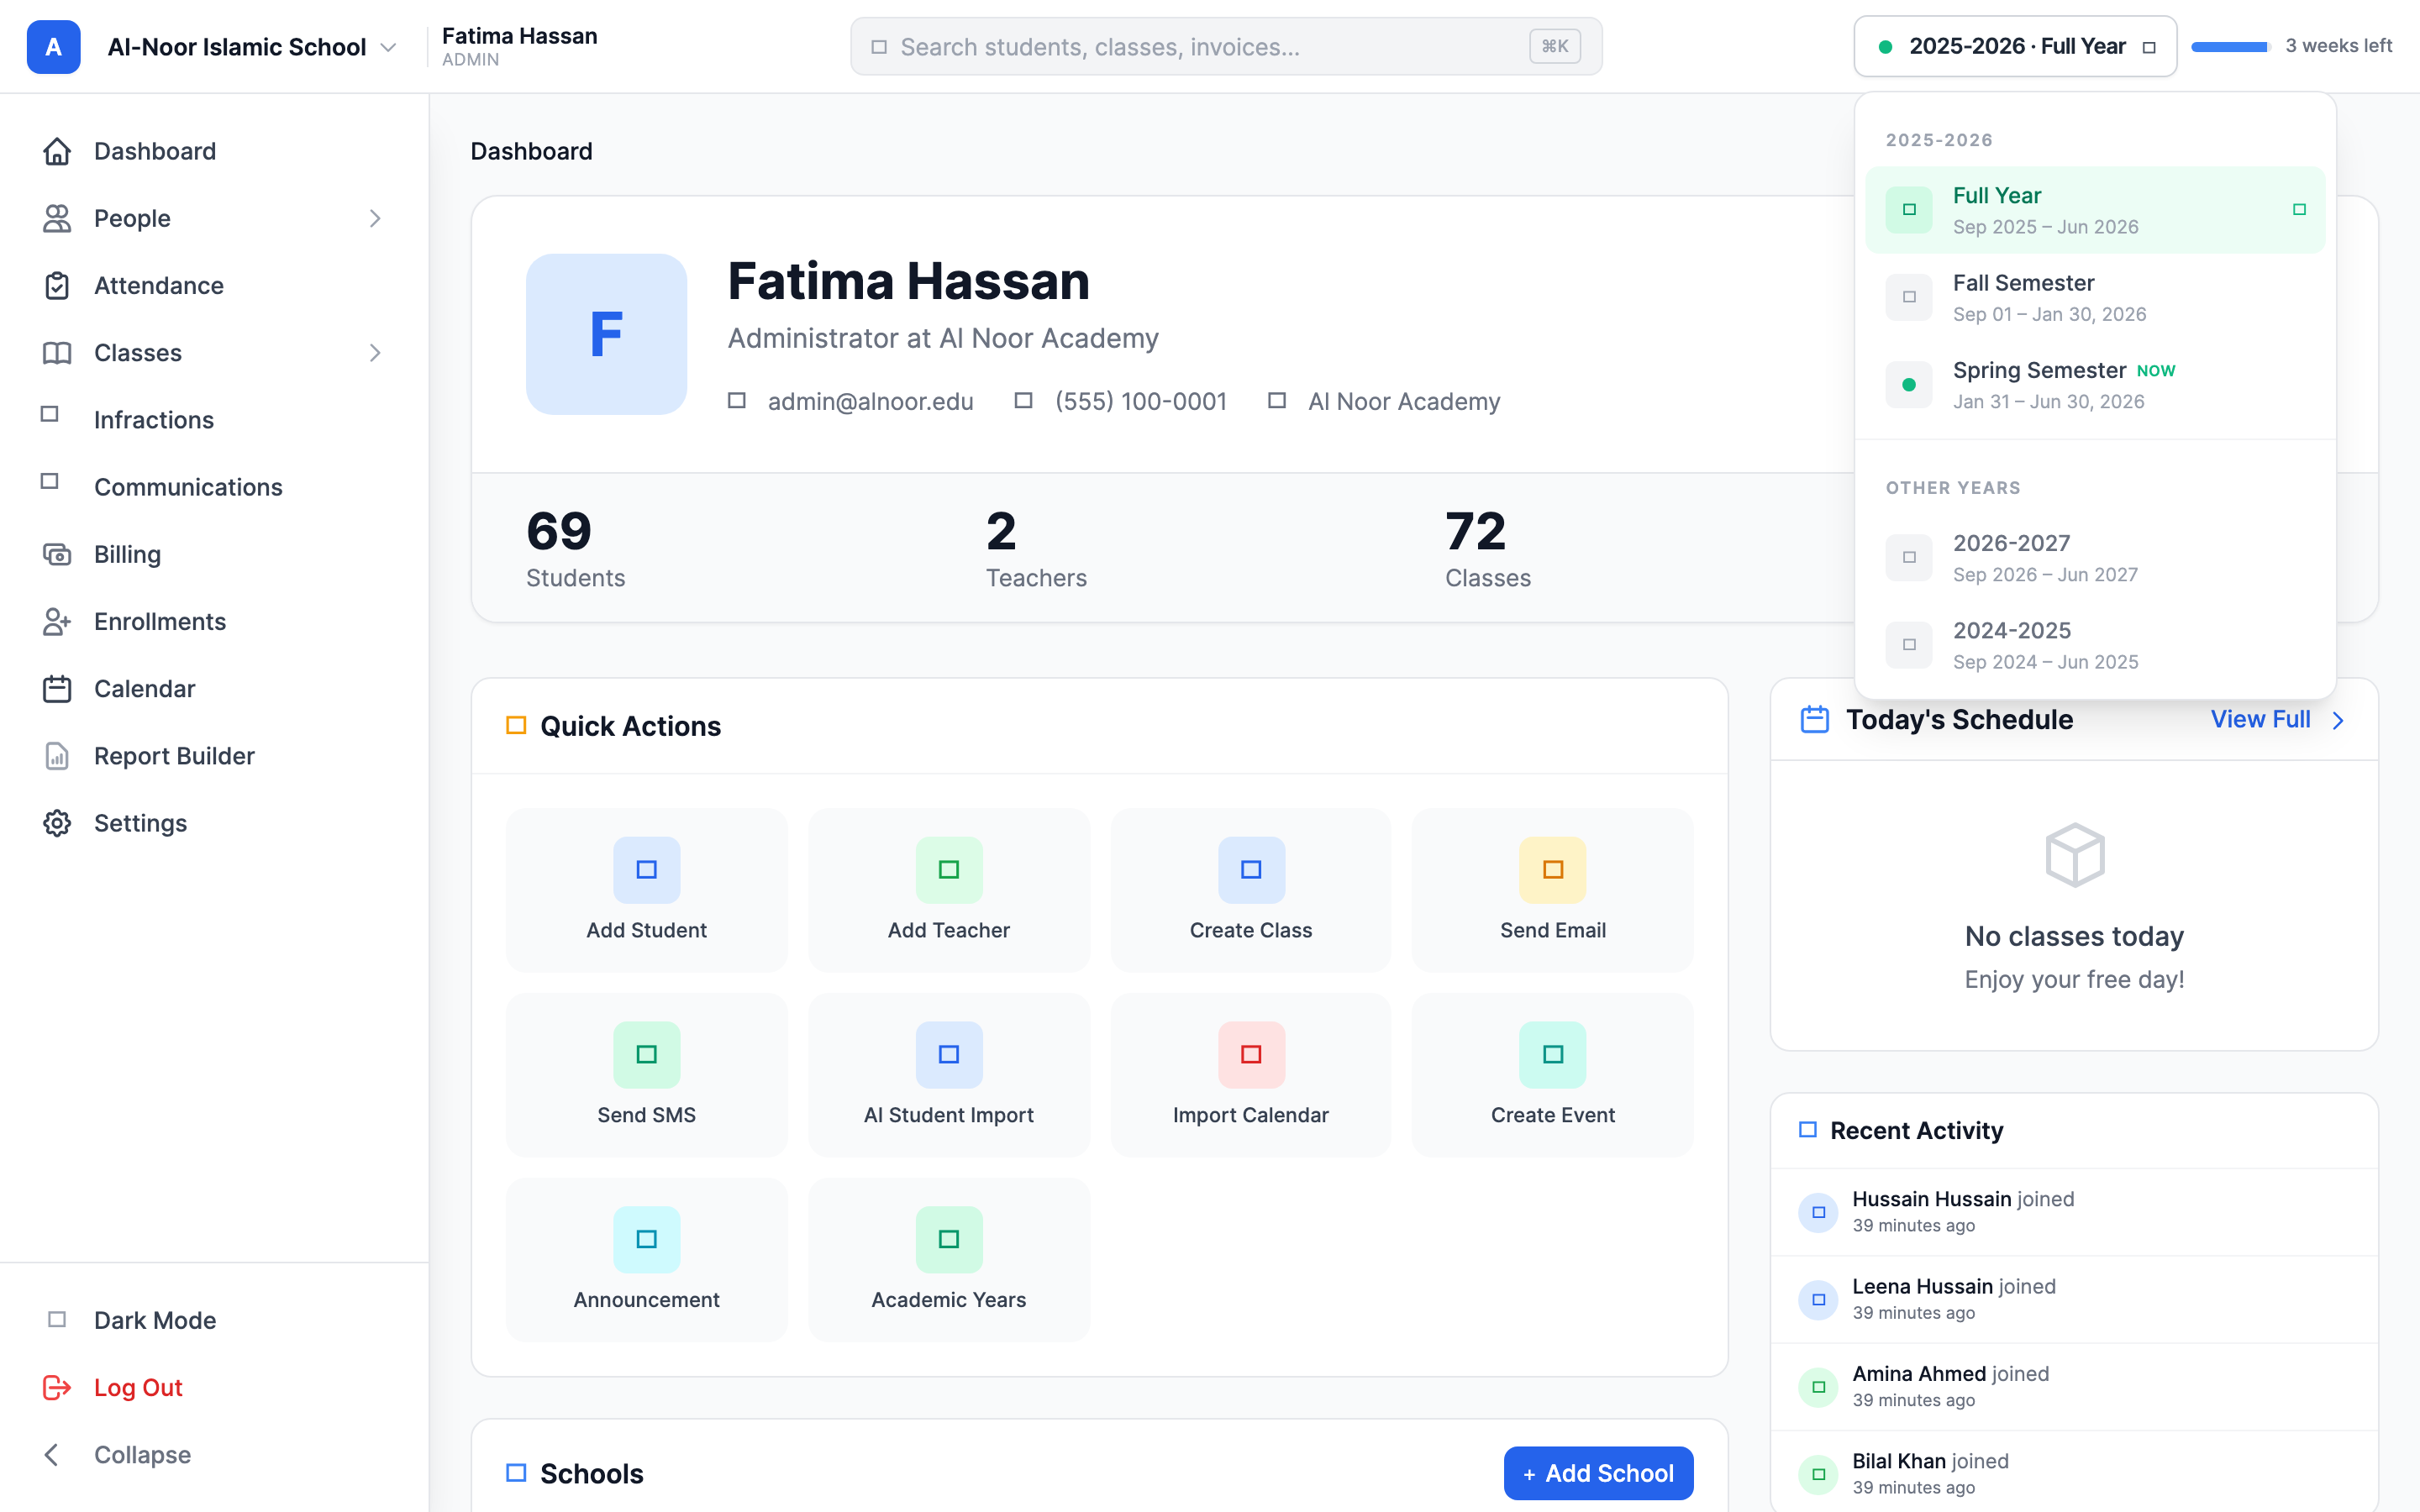2420x1512 pixels.
Task: Click the Add Teacher quick action icon
Action: [x=949, y=869]
